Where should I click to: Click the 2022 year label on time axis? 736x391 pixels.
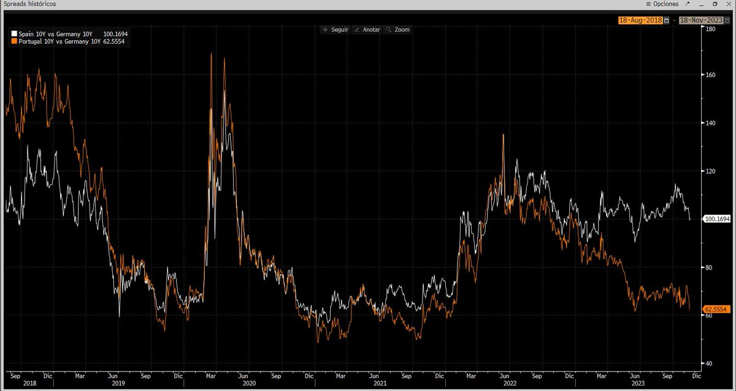(x=512, y=383)
